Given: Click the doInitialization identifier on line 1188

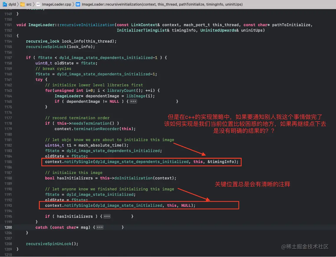Looking at the screenshot, I should click(134, 178).
